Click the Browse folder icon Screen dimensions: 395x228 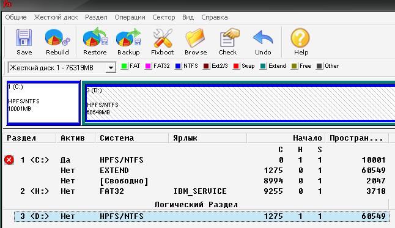click(x=195, y=38)
